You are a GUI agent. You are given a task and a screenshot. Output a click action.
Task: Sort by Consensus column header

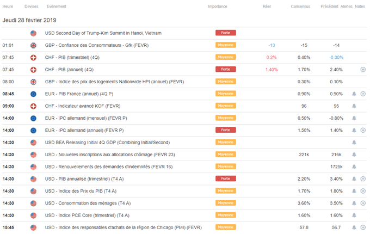pos(300,7)
